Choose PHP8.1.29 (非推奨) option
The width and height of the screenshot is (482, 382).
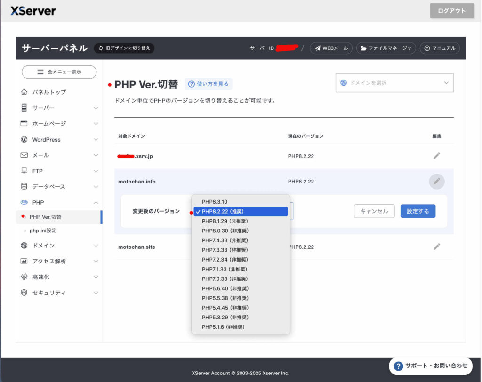tap(241, 221)
